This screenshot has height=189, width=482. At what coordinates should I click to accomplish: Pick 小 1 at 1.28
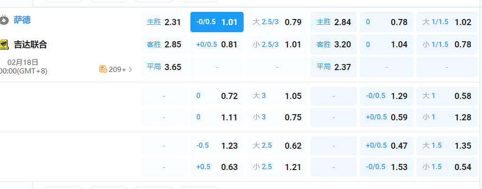pos(447,117)
